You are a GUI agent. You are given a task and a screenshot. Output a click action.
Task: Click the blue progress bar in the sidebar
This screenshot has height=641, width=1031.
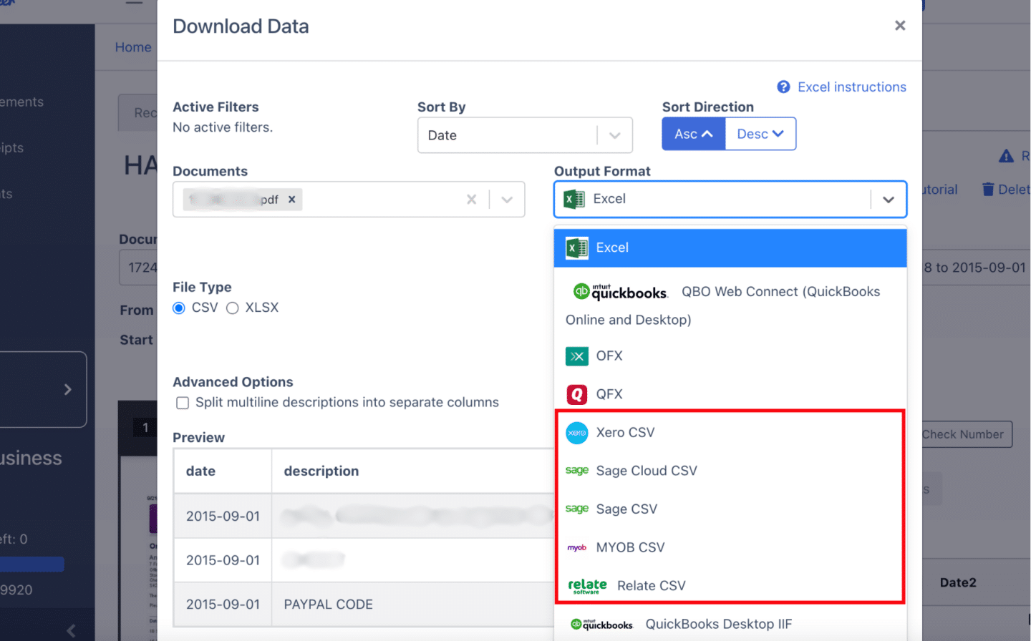pyautogui.click(x=32, y=564)
